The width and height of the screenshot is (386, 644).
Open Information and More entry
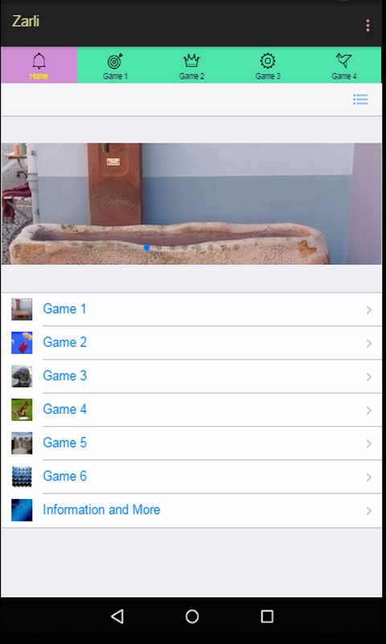(191, 510)
